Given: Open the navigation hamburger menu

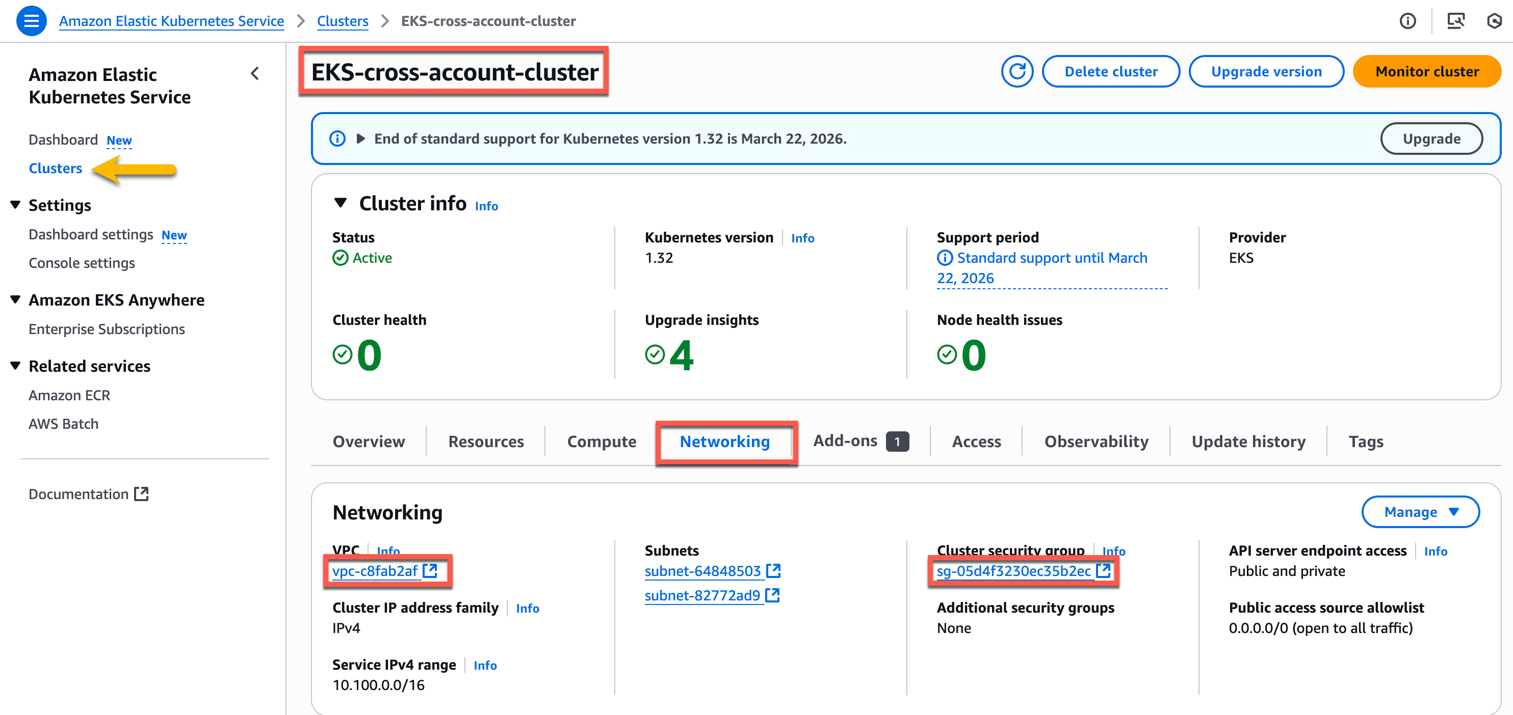Looking at the screenshot, I should pos(31,20).
